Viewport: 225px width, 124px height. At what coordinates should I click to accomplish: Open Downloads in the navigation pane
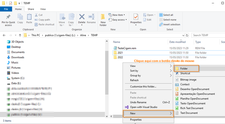tap(16, 57)
